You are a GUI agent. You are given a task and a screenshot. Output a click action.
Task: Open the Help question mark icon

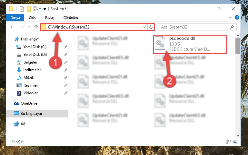[x=237, y=17]
